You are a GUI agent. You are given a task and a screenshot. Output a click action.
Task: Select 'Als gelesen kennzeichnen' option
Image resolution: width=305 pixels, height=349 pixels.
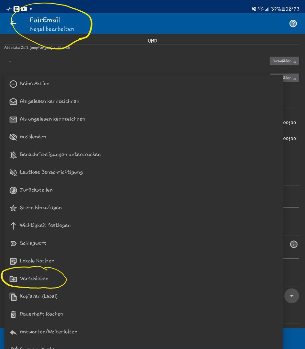coord(49,101)
